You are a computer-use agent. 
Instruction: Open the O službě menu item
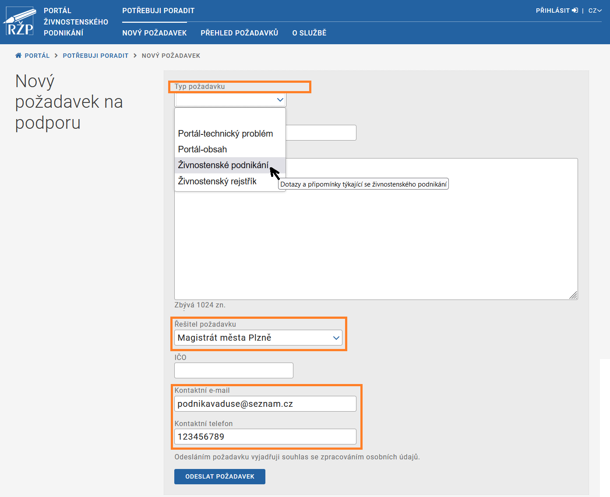309,33
